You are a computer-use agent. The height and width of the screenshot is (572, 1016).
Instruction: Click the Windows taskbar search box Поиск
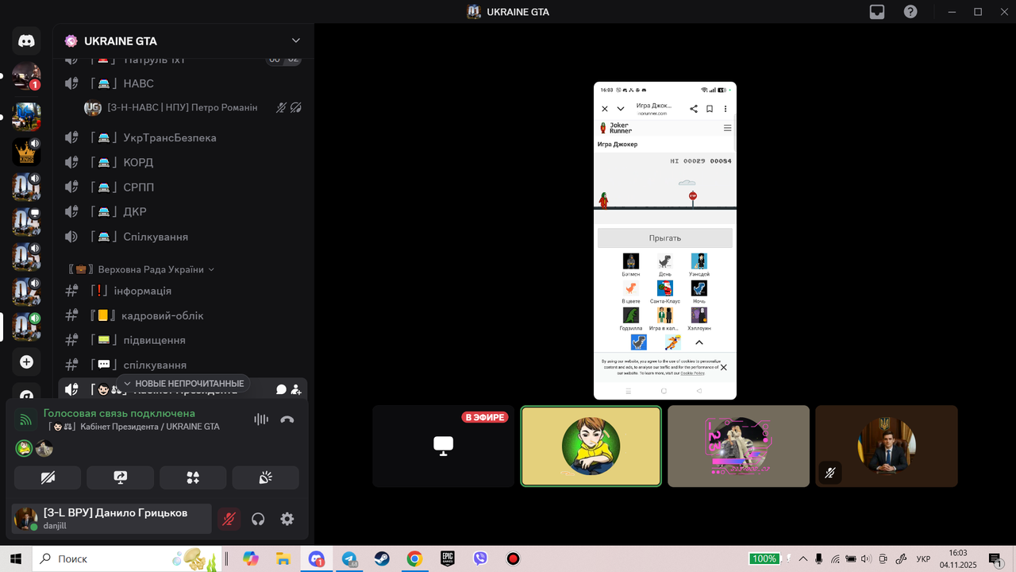point(128,558)
